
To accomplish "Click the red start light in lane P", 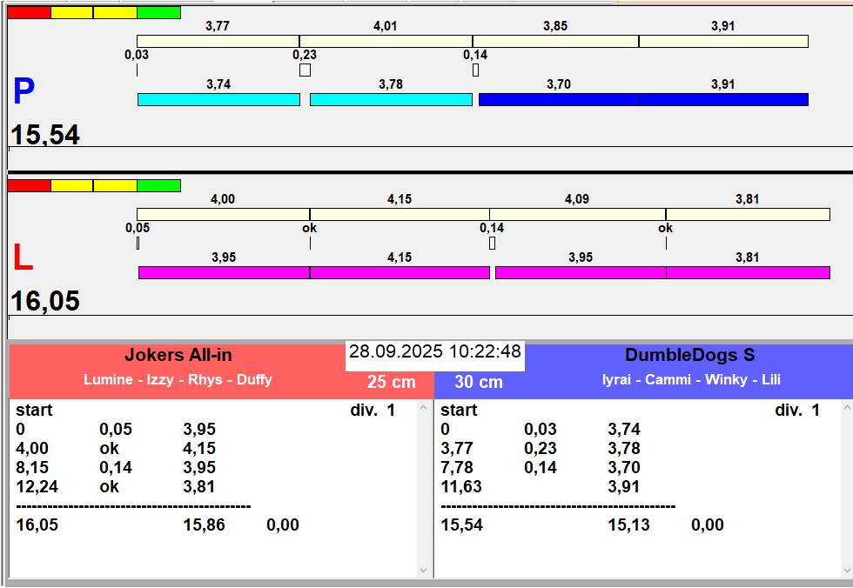I will (x=30, y=12).
